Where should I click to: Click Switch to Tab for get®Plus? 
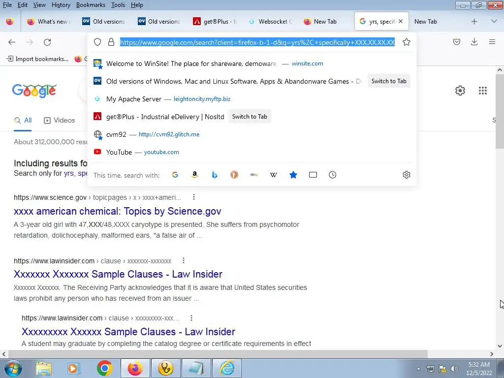pyautogui.click(x=250, y=116)
